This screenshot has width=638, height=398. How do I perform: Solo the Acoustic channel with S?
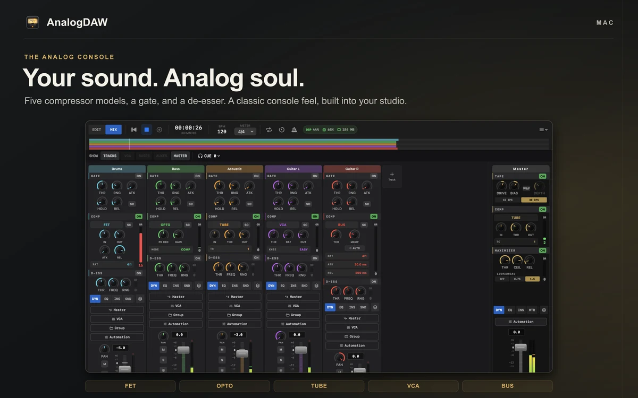tap(222, 360)
